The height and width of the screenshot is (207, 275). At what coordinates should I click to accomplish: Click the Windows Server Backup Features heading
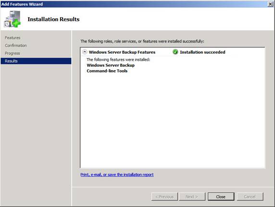(x=122, y=52)
